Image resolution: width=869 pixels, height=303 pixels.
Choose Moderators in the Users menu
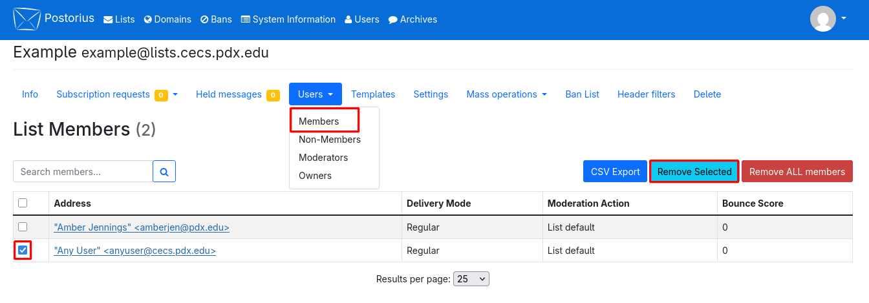tap(323, 158)
